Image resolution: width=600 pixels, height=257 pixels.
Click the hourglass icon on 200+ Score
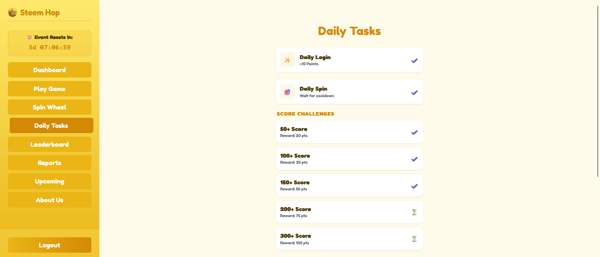pyautogui.click(x=414, y=212)
